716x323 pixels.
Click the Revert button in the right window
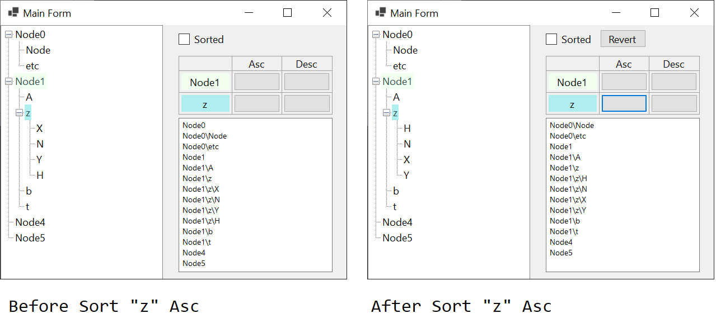coord(623,39)
